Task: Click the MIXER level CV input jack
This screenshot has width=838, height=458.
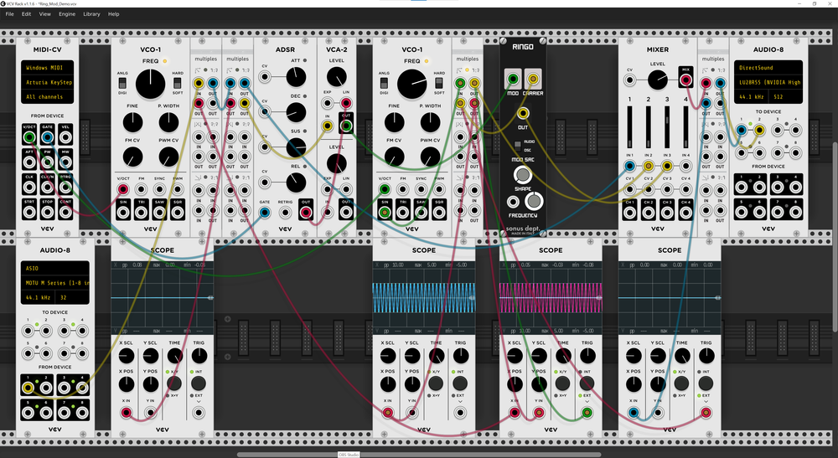Action: click(x=629, y=80)
